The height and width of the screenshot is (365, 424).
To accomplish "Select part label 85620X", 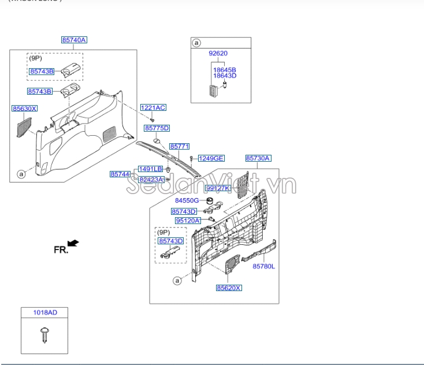I will (x=229, y=288).
